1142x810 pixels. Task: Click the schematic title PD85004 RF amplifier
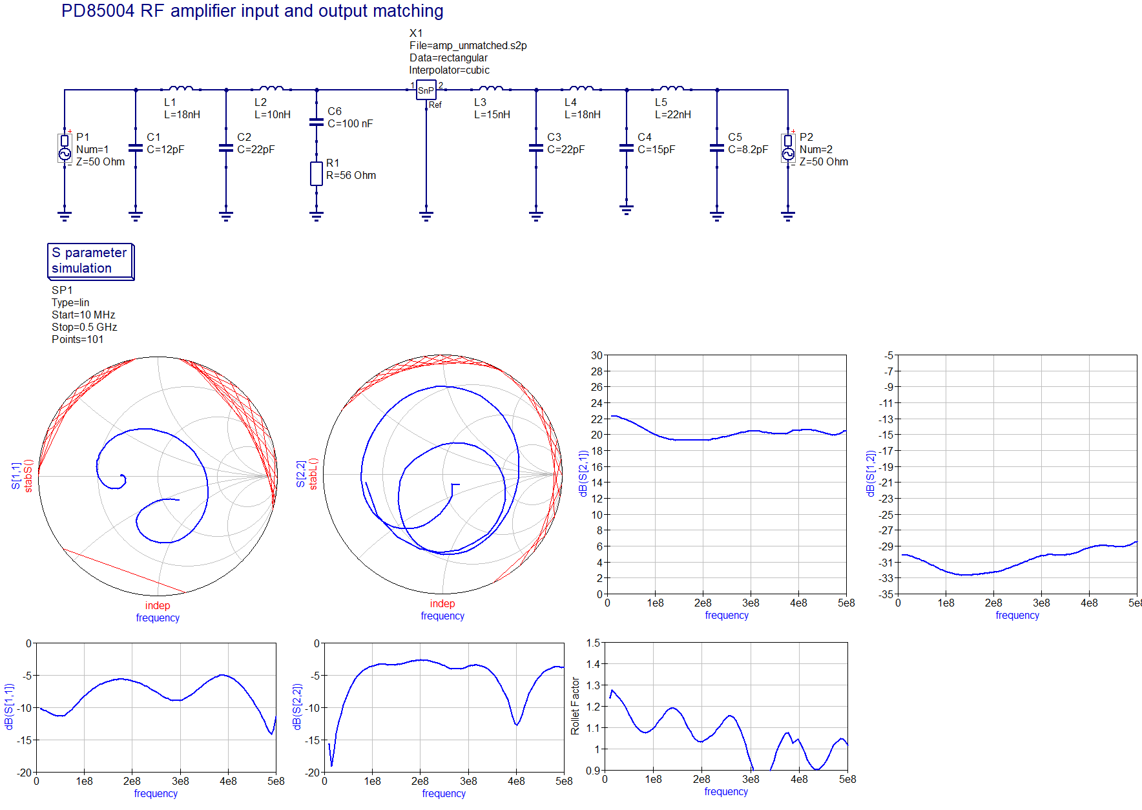[x=252, y=11]
